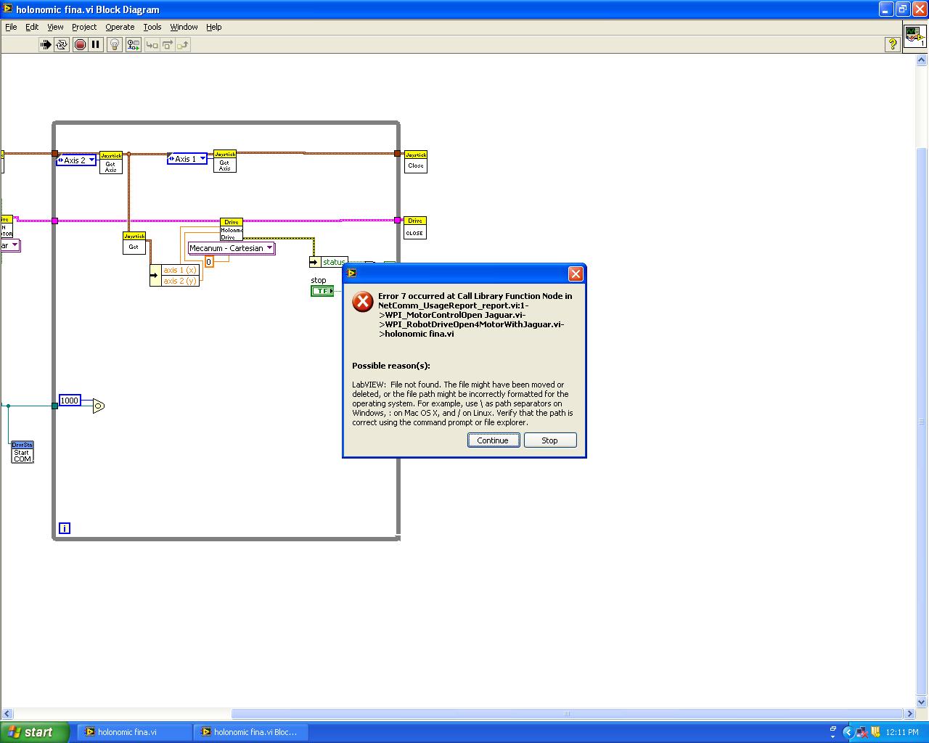Click the Drive CLOSE node
Screen dimensions: 929x743
point(414,226)
